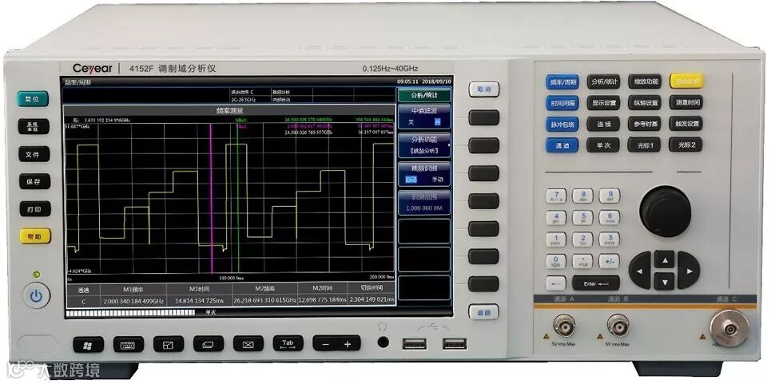Switch 跳频识别 between 自动 and 手动
The image size is (771, 384).
pyautogui.click(x=424, y=175)
